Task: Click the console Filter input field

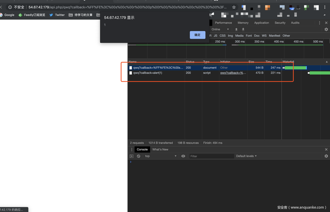Action: point(211,156)
